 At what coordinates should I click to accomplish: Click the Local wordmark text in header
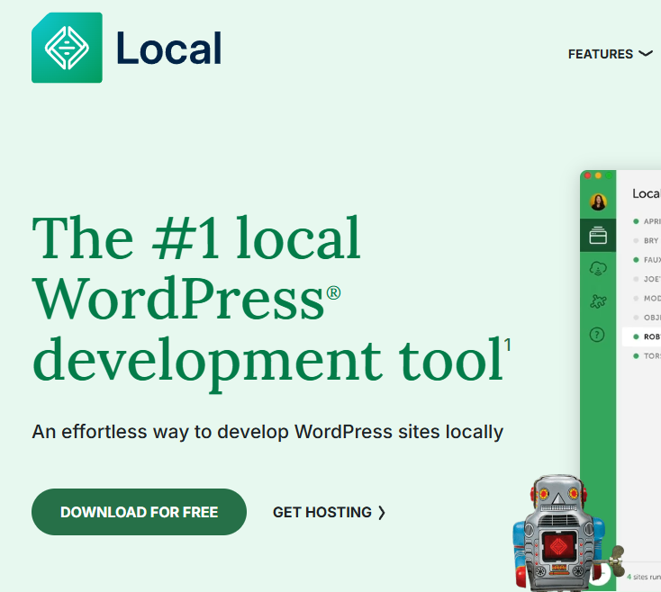168,48
